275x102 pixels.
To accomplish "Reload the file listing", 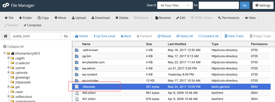I will click(164, 36).
